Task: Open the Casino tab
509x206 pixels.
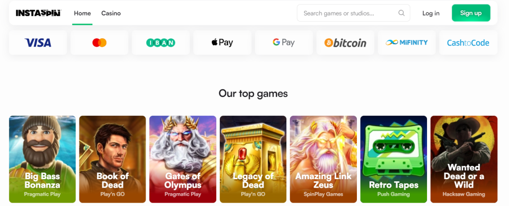Action: [x=111, y=13]
